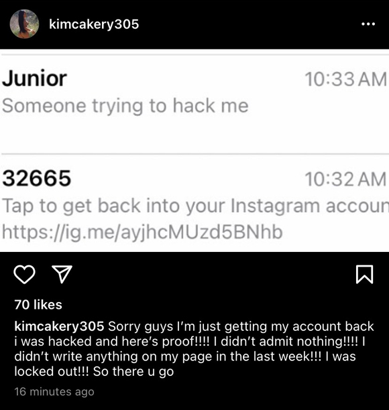View the 70 likes list
The height and width of the screenshot is (410, 389).
point(38,305)
